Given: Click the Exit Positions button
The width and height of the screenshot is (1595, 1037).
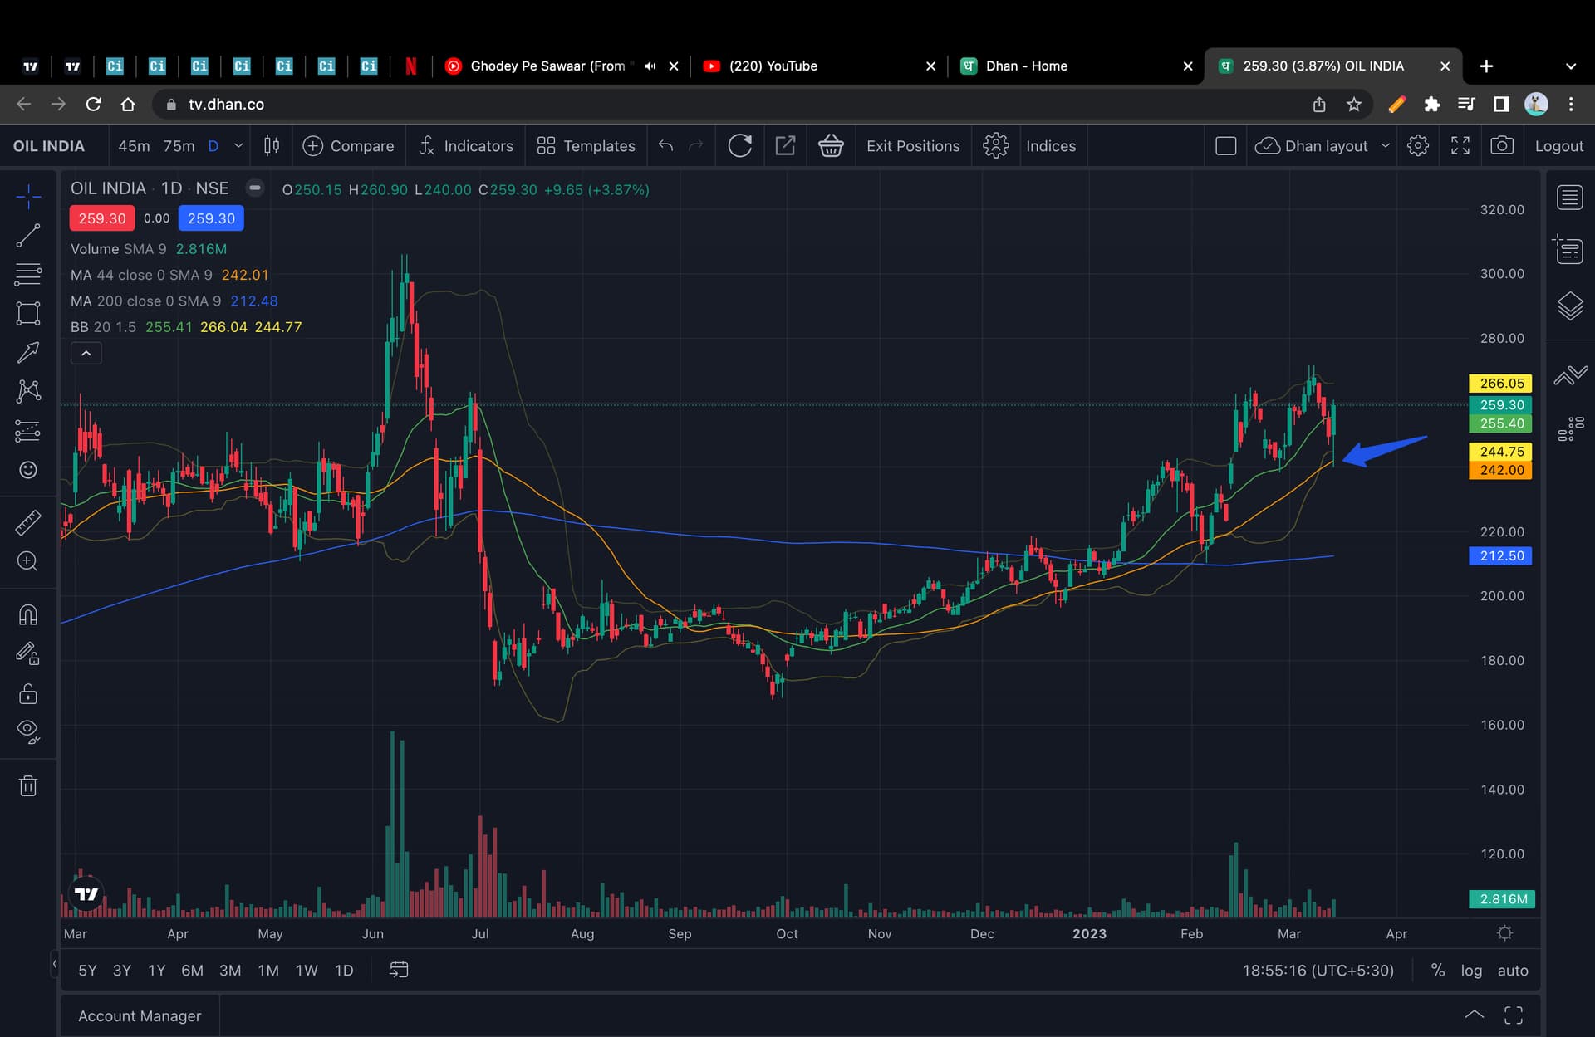Looking at the screenshot, I should pos(912,146).
